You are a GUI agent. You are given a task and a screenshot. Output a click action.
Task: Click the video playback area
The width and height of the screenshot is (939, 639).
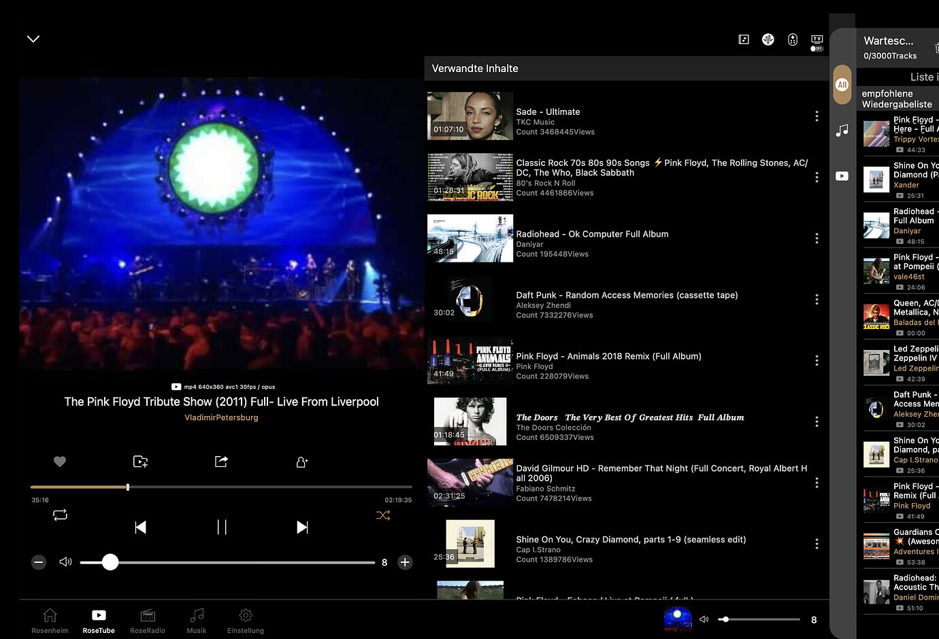pos(221,224)
